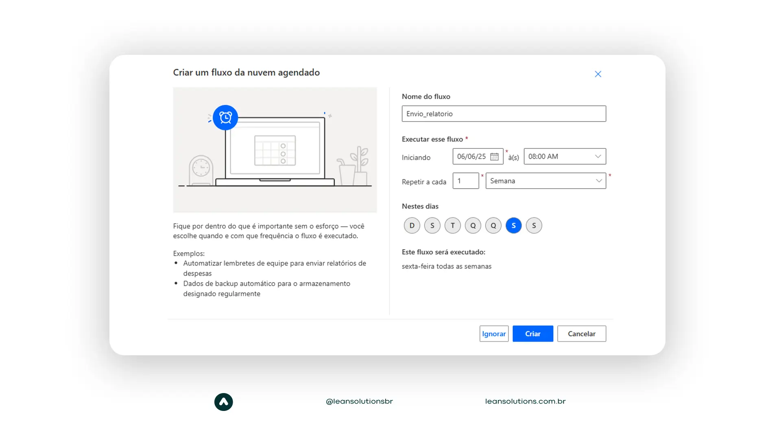Click the blue alarm clock illustration icon
This screenshot has width=781, height=439.
pos(225,117)
